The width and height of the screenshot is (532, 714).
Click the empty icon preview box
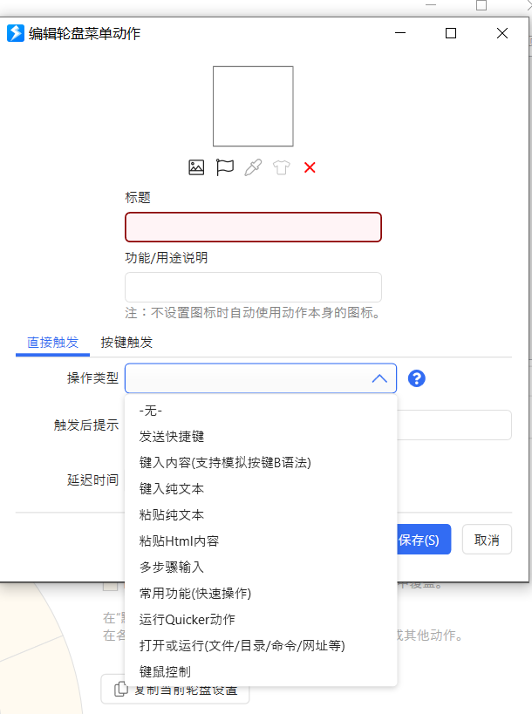click(253, 106)
